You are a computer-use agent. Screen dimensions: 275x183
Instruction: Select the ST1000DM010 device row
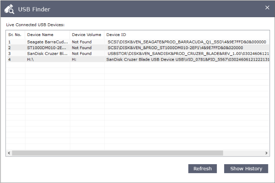point(47,47)
